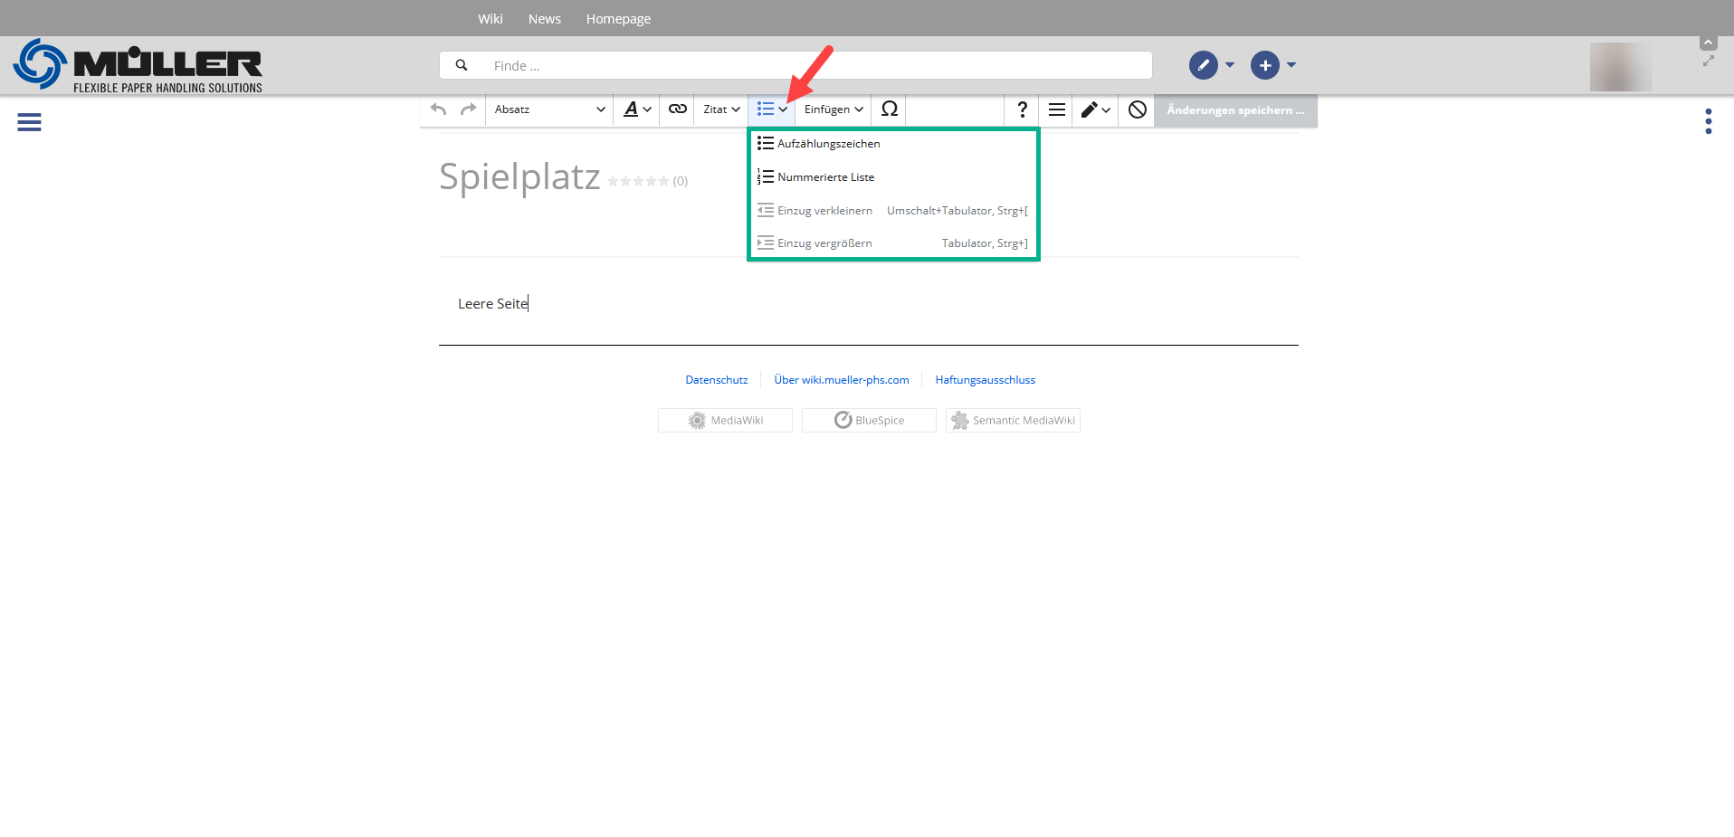Open the special characters Omega tool
This screenshot has height=837, width=1734.
tap(889, 109)
